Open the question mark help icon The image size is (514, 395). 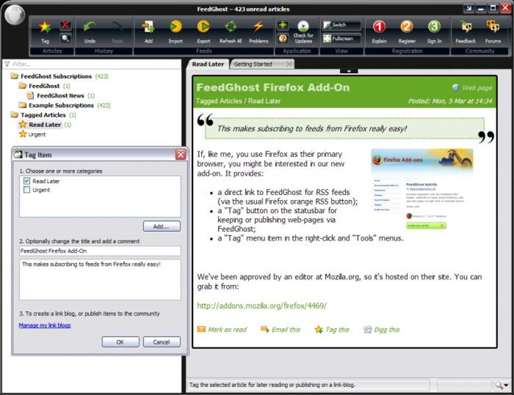[283, 39]
